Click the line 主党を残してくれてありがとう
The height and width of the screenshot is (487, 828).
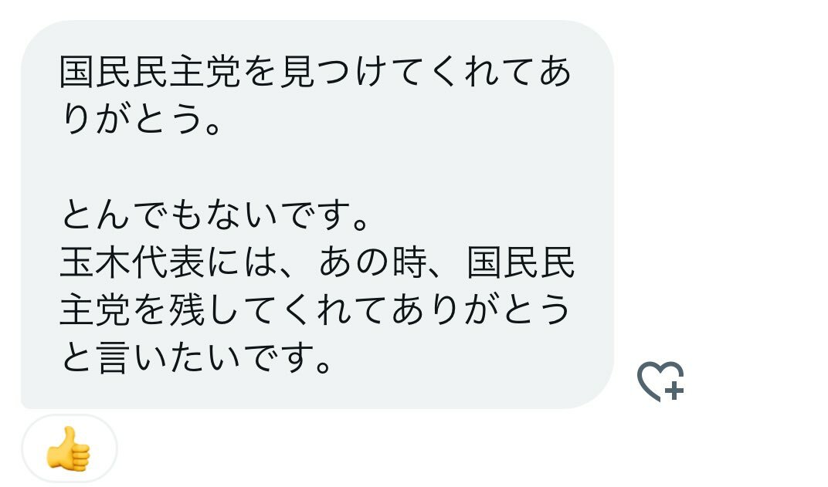pyautogui.click(x=315, y=310)
